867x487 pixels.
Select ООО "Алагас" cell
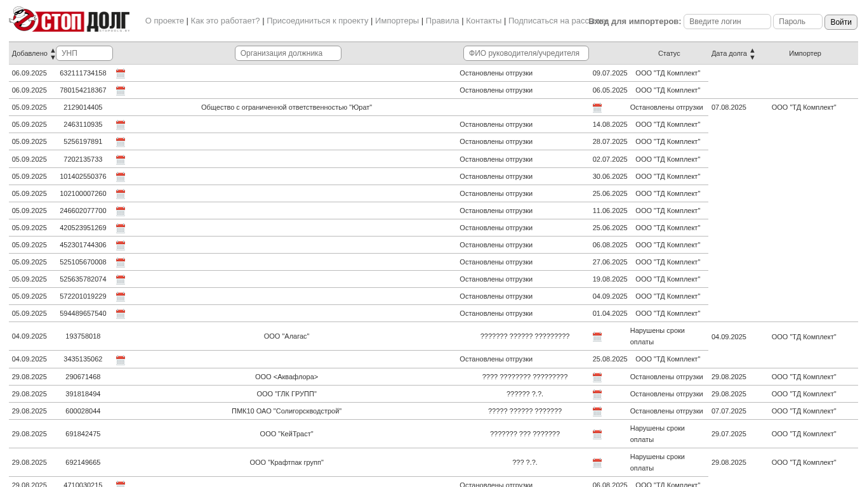[287, 336]
